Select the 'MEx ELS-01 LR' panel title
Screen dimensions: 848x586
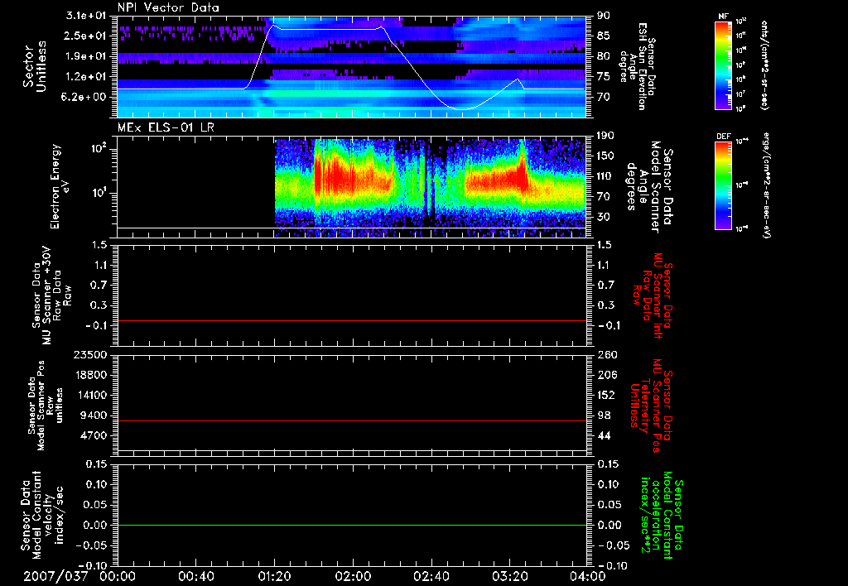(166, 127)
